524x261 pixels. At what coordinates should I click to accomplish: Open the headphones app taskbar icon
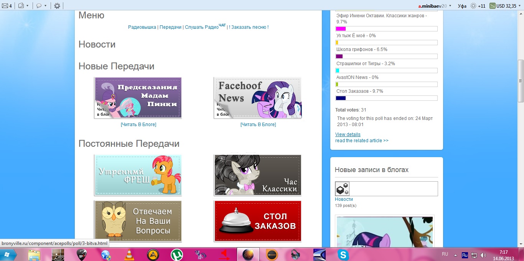tap(296, 254)
